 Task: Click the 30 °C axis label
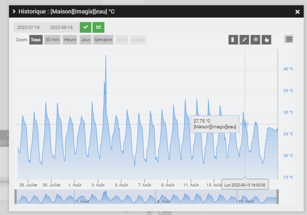288,112
